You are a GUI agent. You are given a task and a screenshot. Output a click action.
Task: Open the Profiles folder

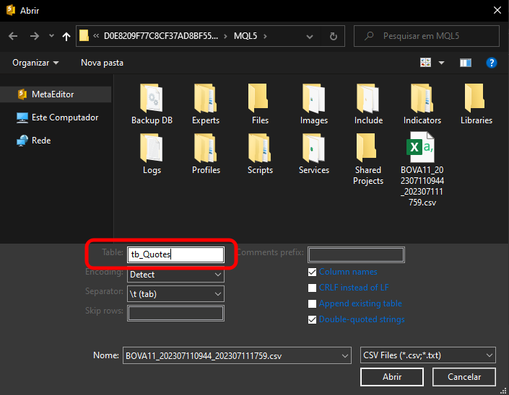pyautogui.click(x=206, y=154)
